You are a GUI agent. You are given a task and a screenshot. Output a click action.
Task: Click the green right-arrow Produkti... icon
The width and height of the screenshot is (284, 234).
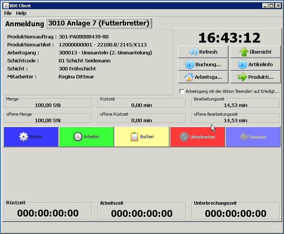point(242,77)
